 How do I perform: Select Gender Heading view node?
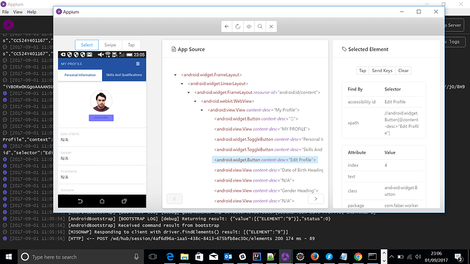[266, 191]
